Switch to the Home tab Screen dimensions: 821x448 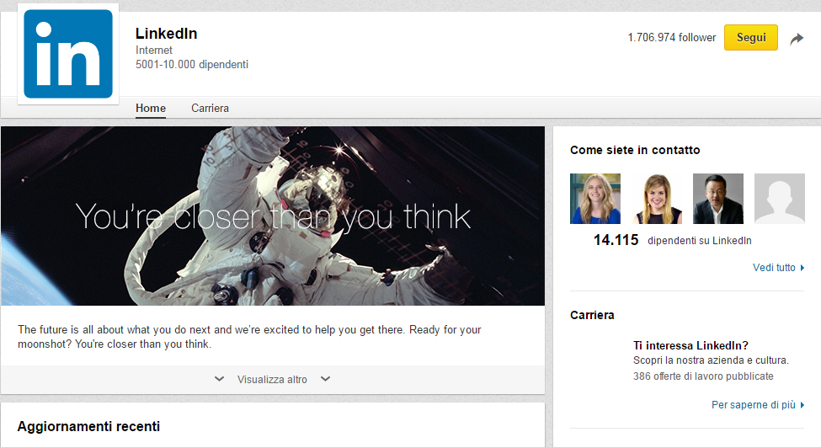click(151, 108)
